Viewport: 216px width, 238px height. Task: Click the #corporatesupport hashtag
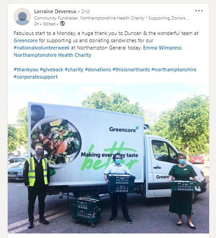tap(36, 77)
